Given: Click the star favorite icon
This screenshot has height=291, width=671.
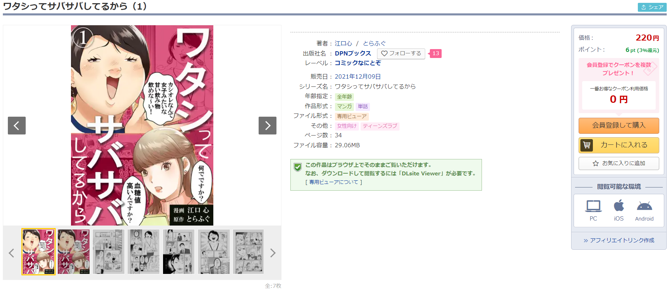Looking at the screenshot, I should (595, 163).
